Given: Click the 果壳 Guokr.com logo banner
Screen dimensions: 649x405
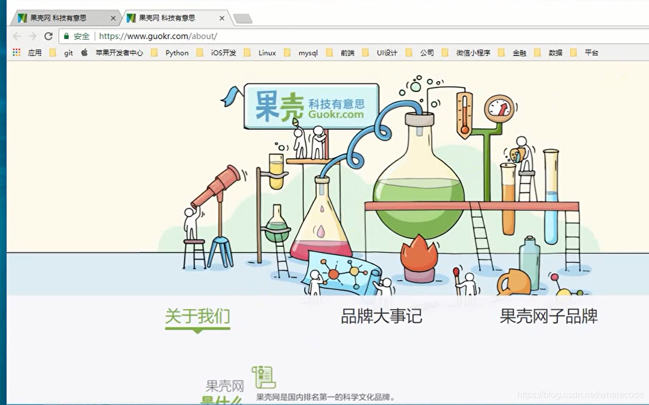Looking at the screenshot, I should pos(311,106).
